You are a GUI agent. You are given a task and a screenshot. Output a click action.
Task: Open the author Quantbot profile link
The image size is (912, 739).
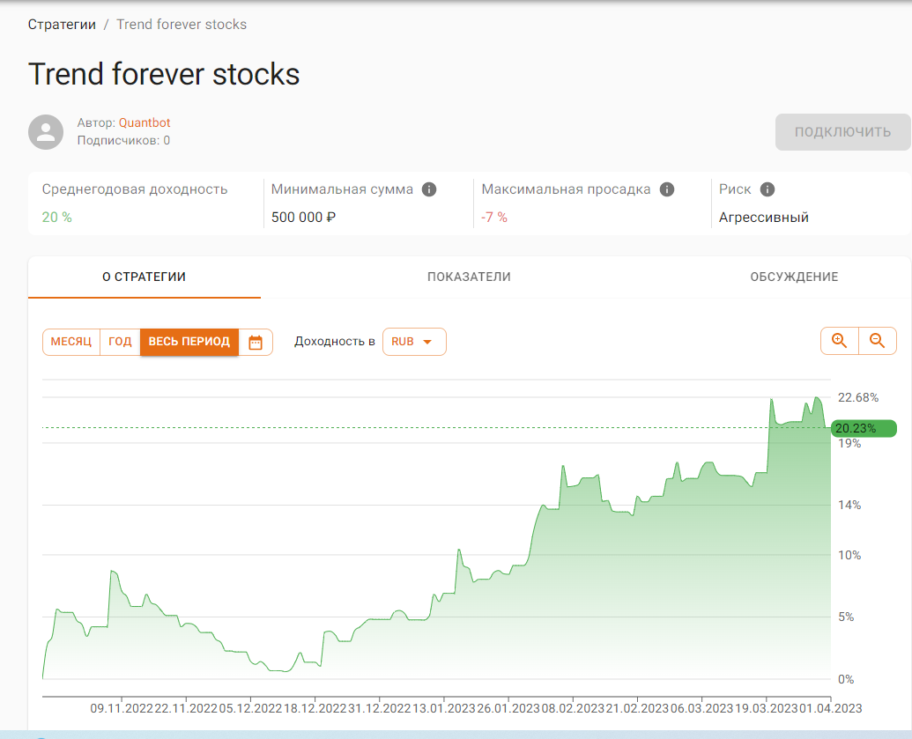(145, 122)
